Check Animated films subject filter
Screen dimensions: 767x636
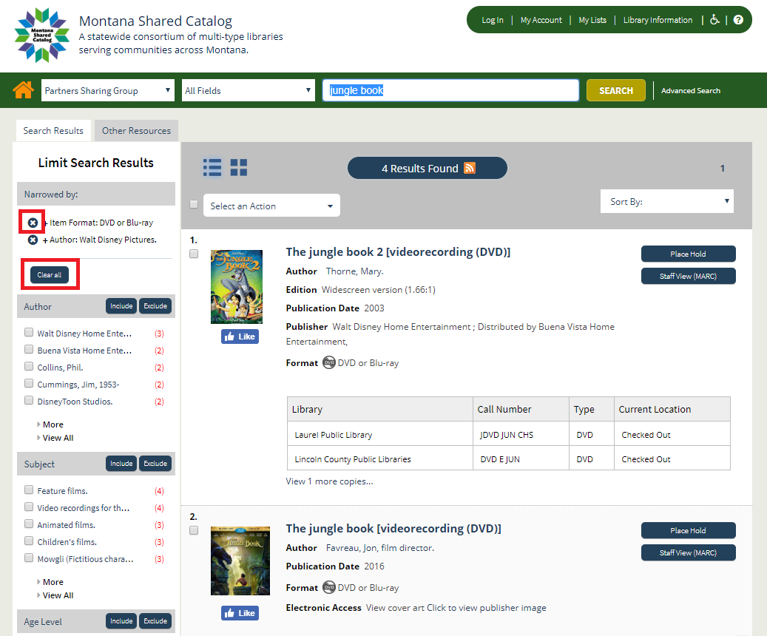tap(29, 524)
